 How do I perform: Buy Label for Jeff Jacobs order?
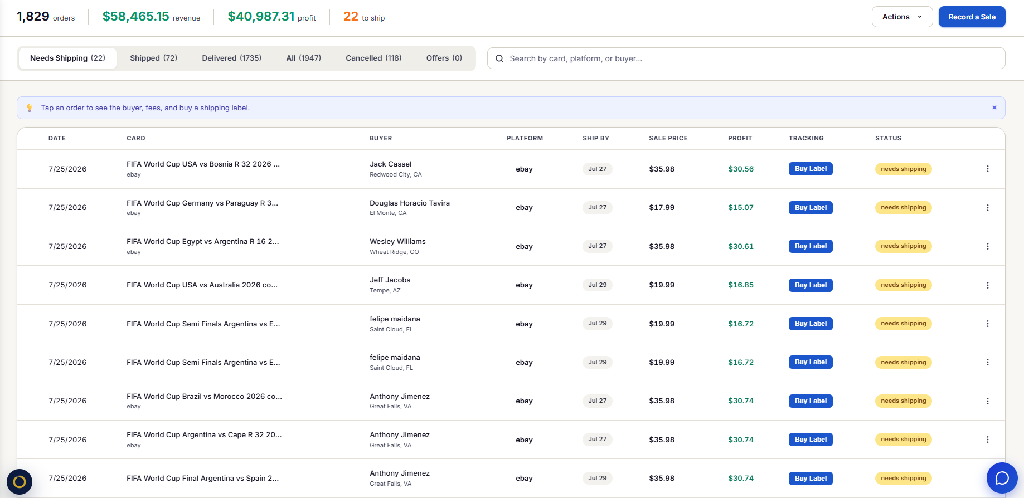coord(811,285)
